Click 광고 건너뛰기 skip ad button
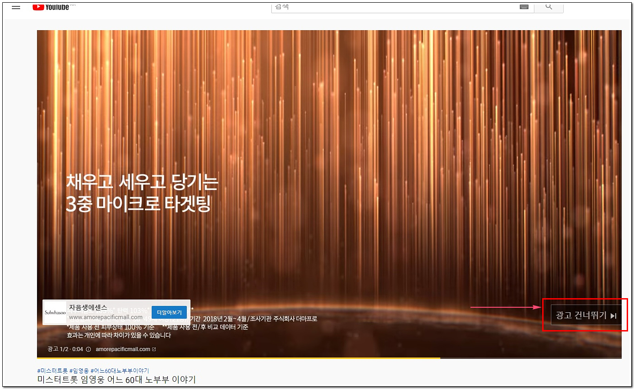Viewport: 634px width, 389px height. (586, 315)
